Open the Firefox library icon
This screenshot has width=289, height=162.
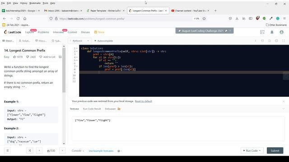(244, 18)
